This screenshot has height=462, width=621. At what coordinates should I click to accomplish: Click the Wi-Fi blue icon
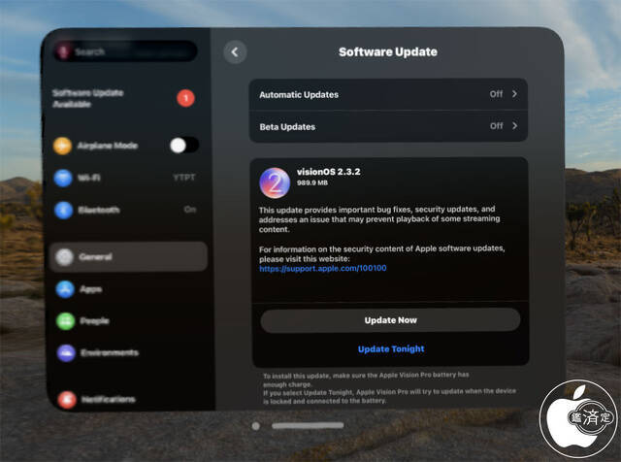(63, 178)
